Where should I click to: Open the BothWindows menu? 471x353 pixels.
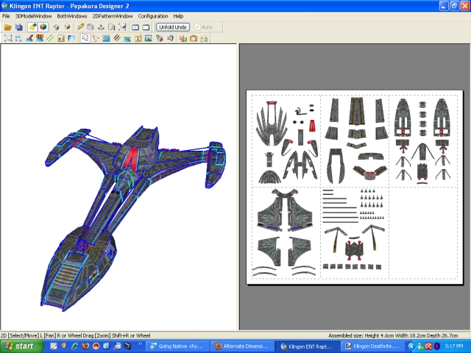72,16
